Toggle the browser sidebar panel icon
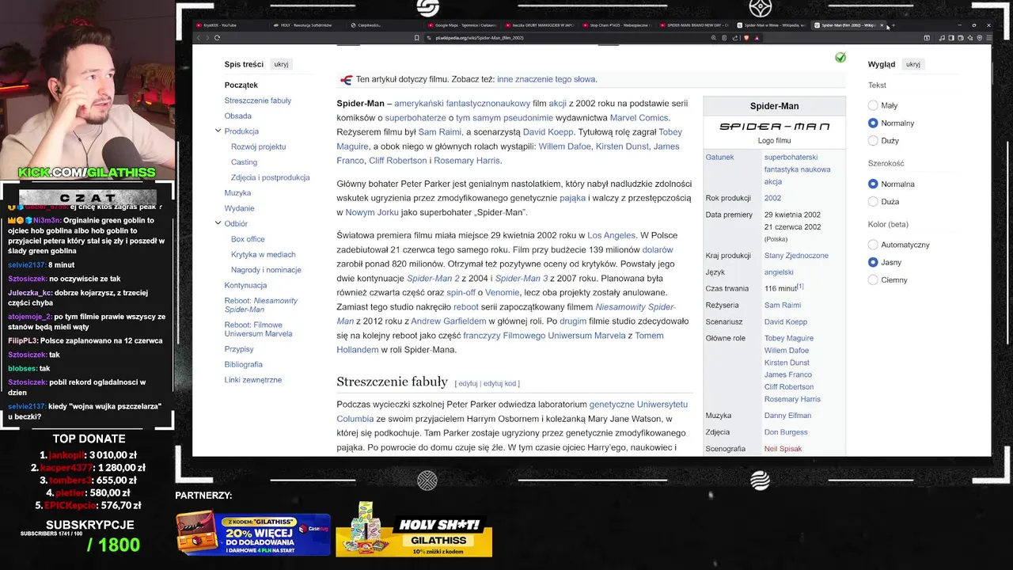 (x=951, y=37)
